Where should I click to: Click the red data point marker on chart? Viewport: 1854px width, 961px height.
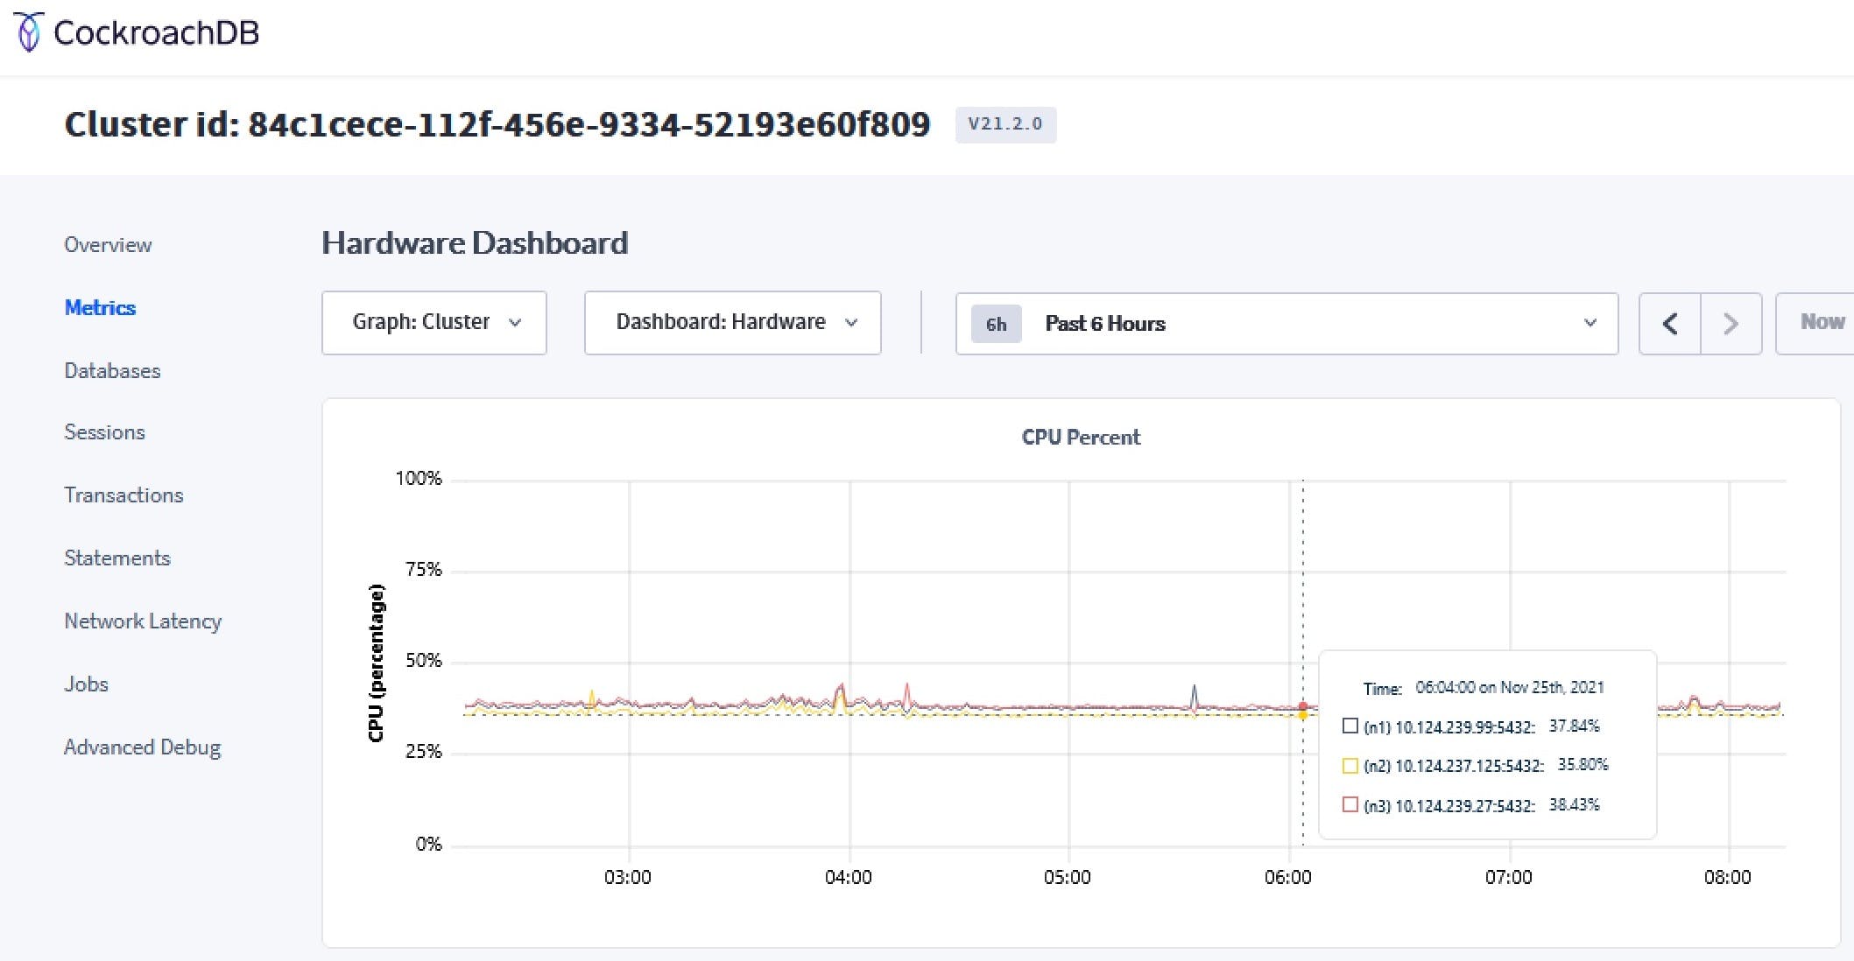[x=1303, y=705]
